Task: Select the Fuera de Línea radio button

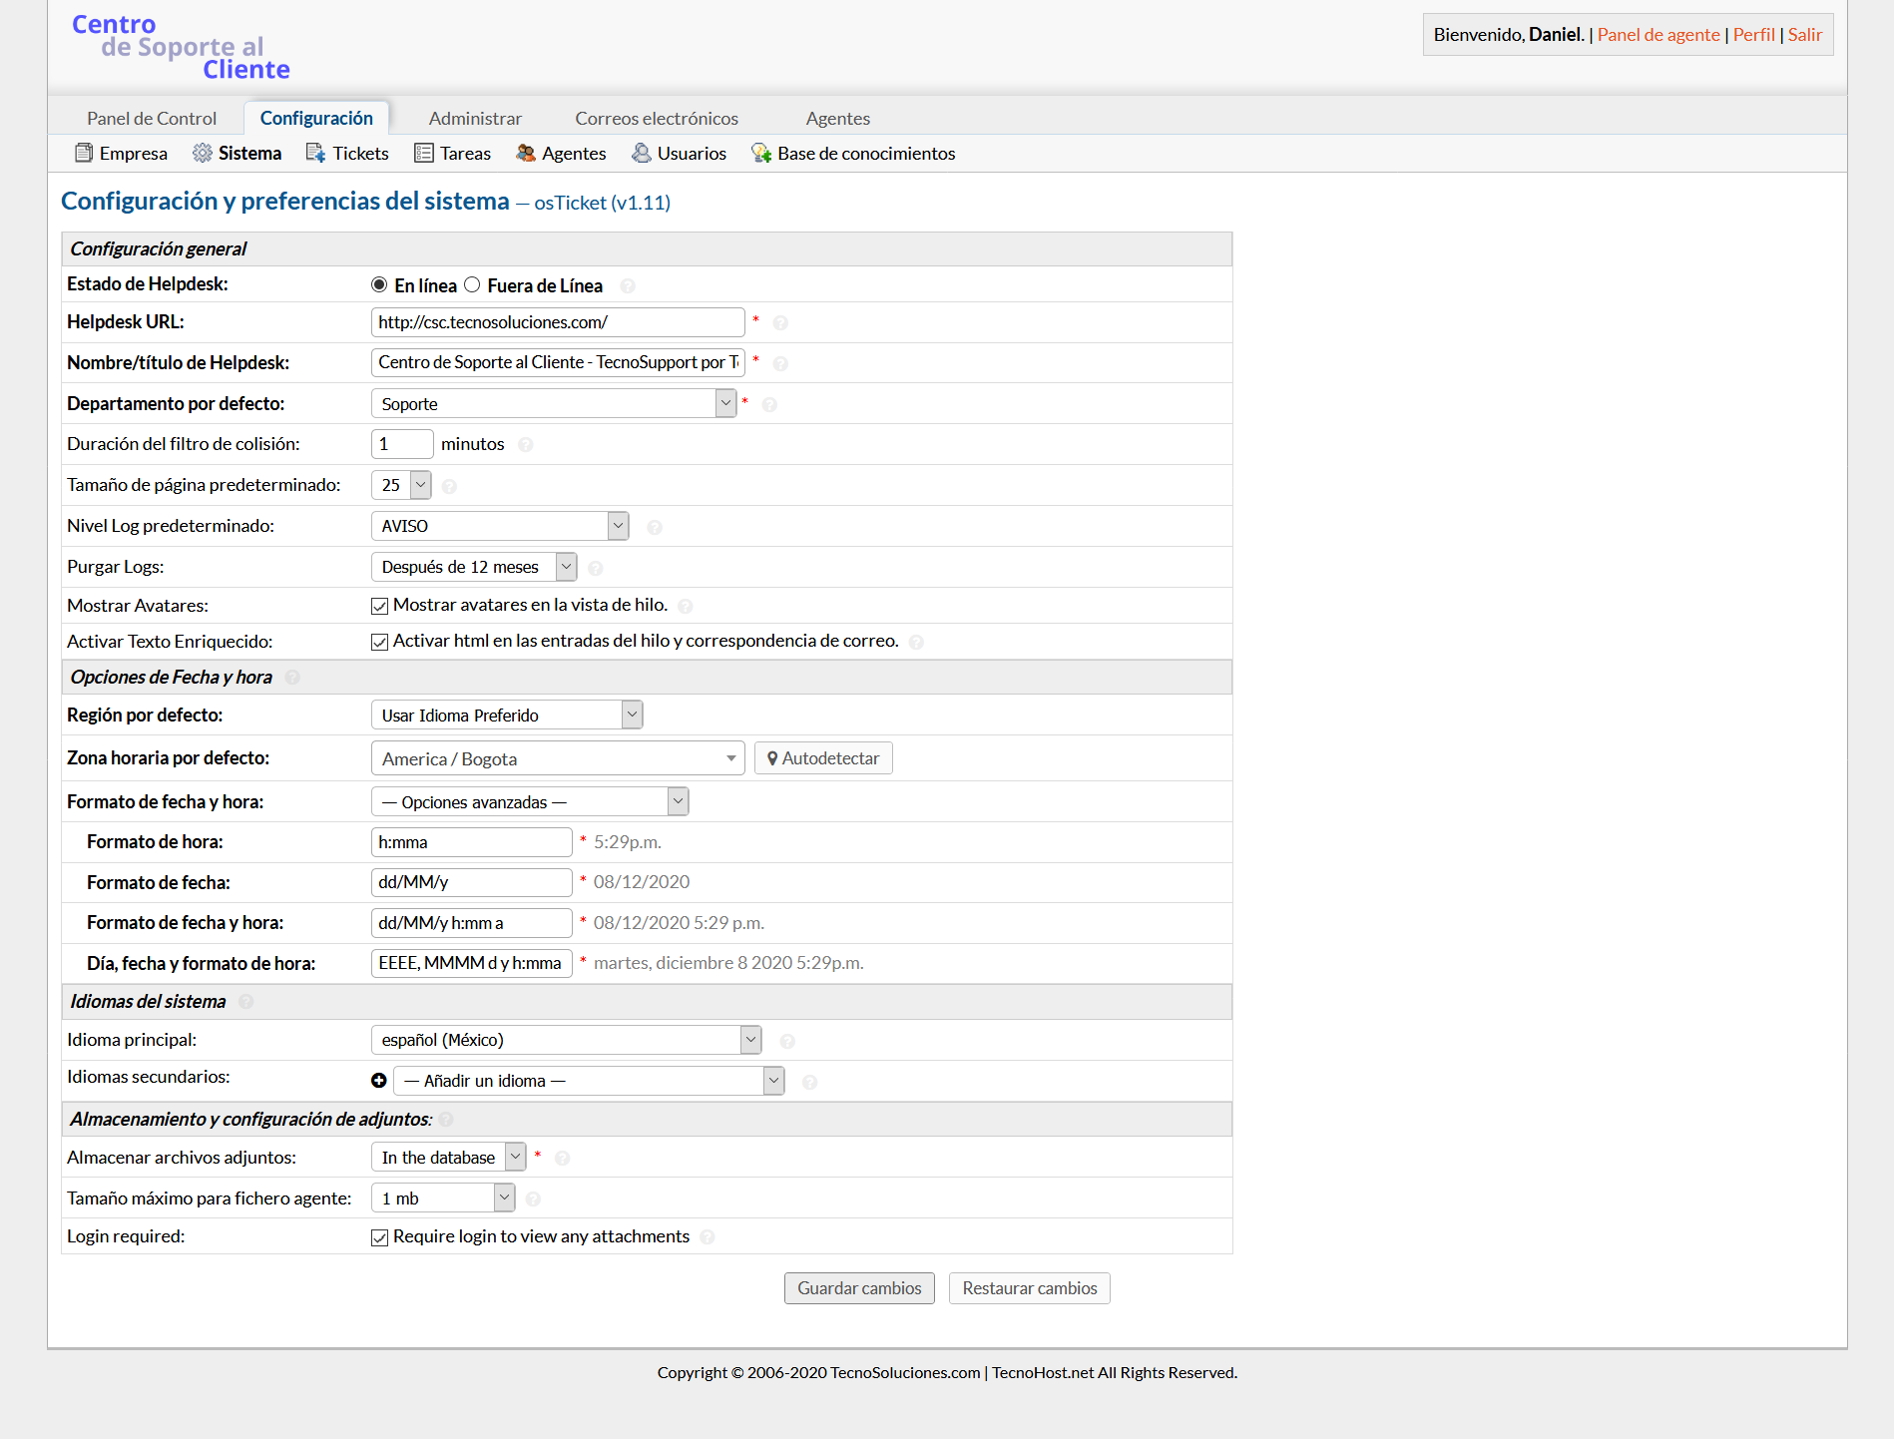Action: coord(472,285)
